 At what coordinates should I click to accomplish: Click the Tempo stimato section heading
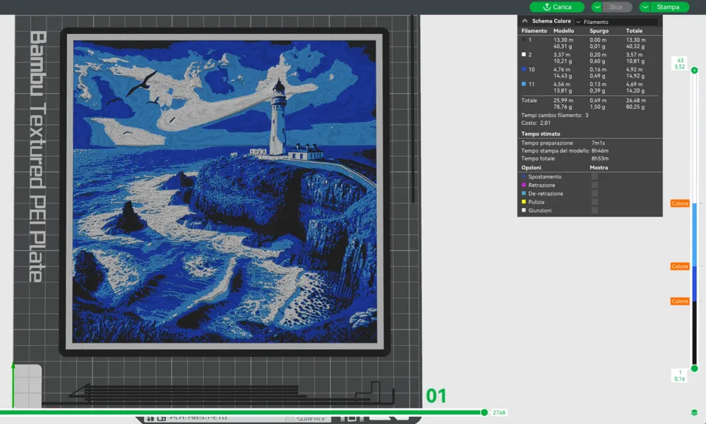tap(541, 133)
